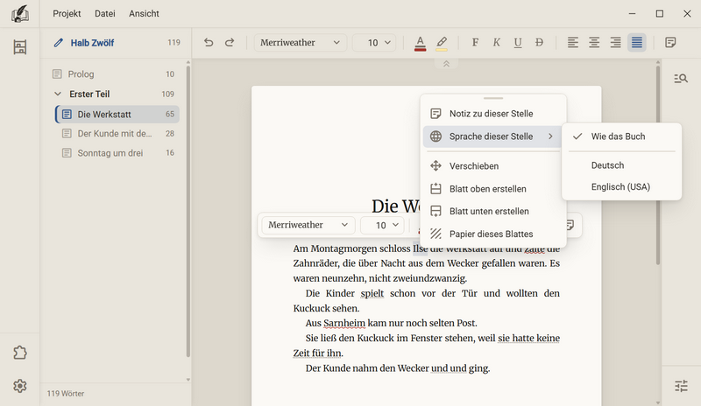This screenshot has height=406, width=701.
Task: Open the floating toolbar font size dropdown
Action: 382,225
